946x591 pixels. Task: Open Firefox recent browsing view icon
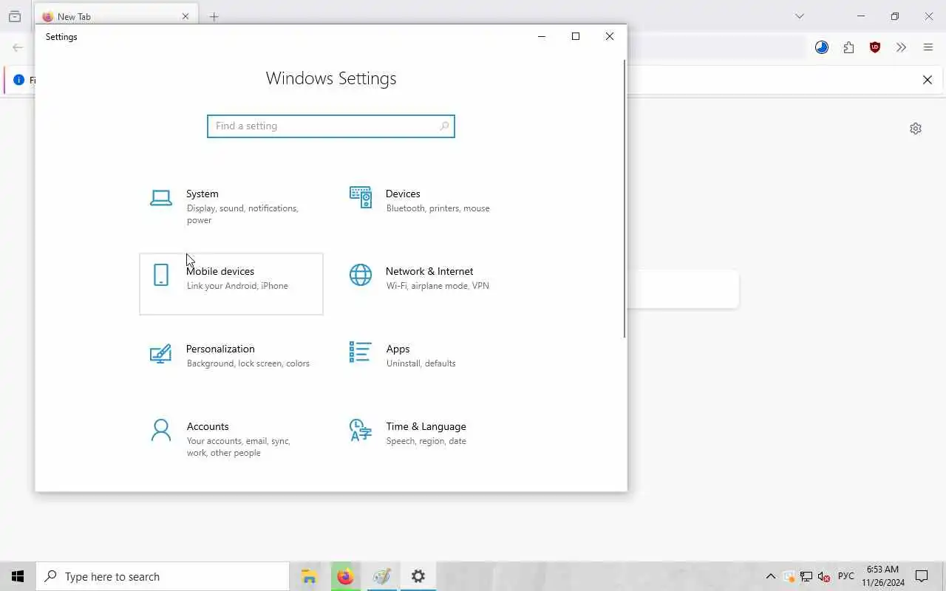[x=15, y=16]
